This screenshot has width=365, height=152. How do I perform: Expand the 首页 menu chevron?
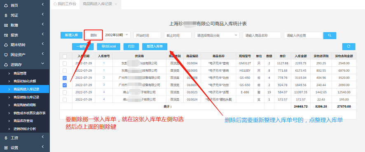43,5
